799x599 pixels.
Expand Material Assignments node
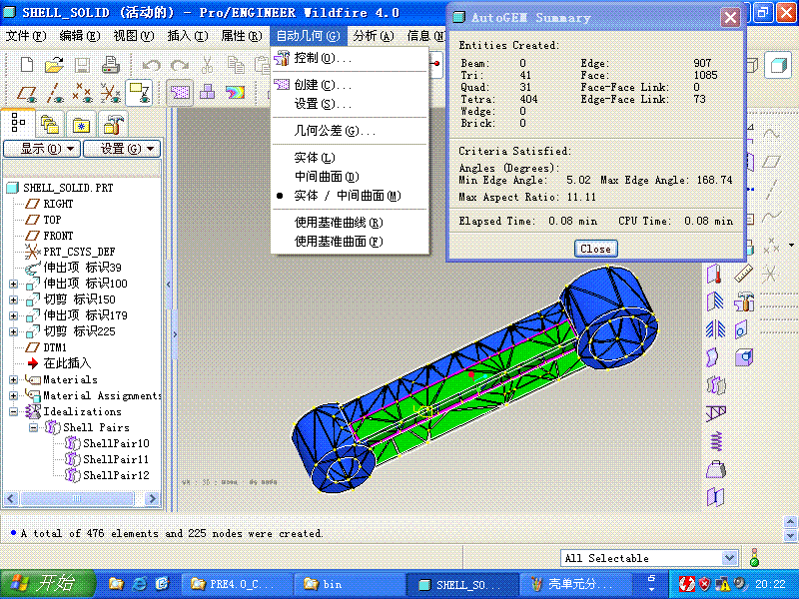(x=13, y=395)
